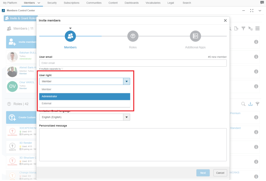Click the search magnifier in Roles section

pos(243,104)
